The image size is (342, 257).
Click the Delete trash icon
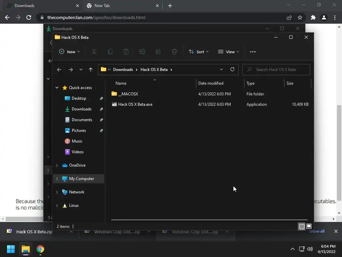(174, 52)
